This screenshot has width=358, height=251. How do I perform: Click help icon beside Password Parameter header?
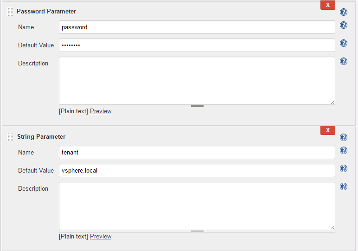[344, 12]
